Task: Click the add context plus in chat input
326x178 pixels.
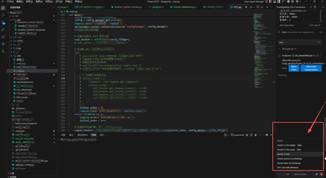Action: 280,174
